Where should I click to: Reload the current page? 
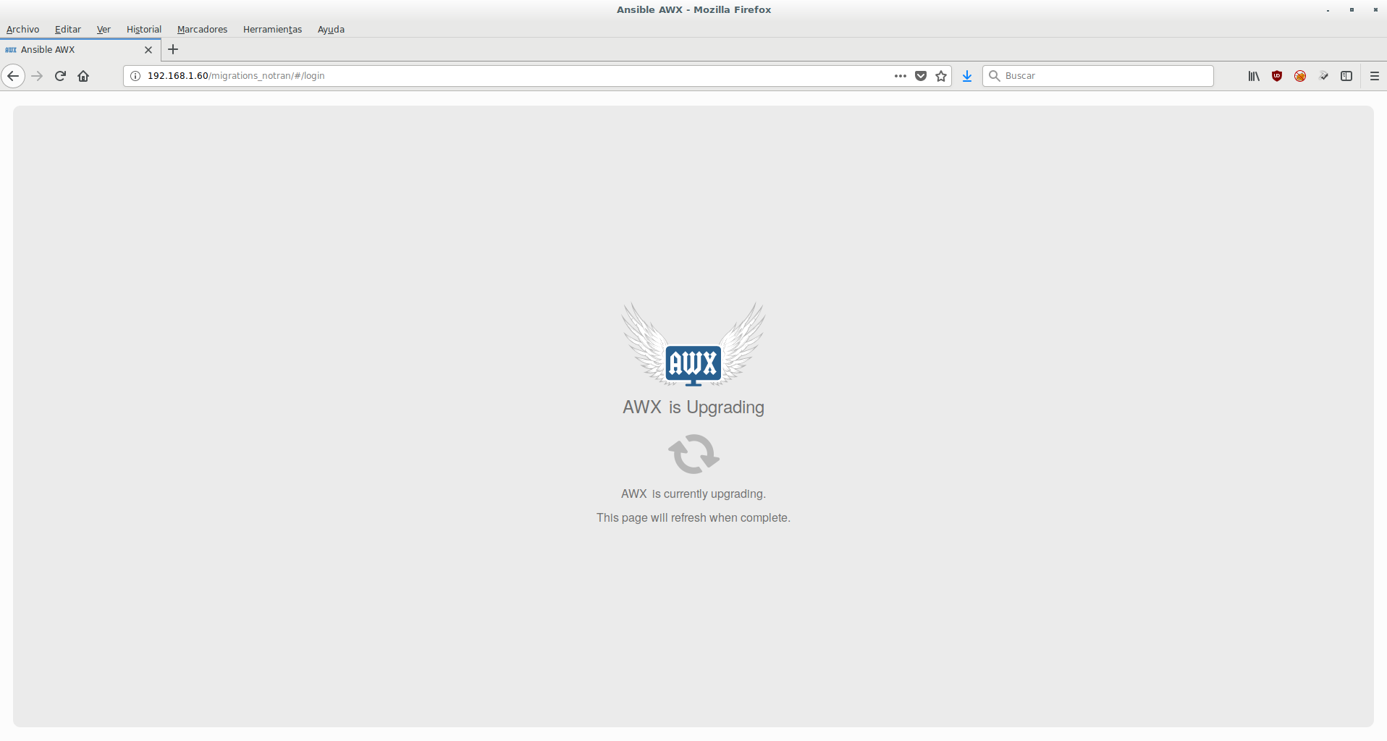tap(60, 76)
